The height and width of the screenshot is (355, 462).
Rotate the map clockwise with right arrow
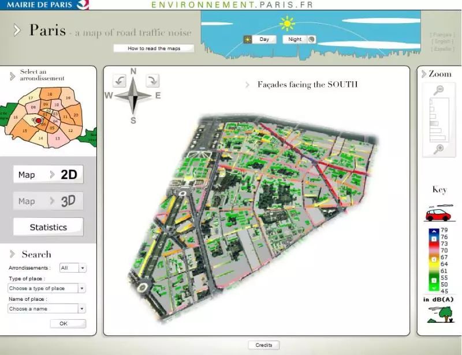point(152,80)
